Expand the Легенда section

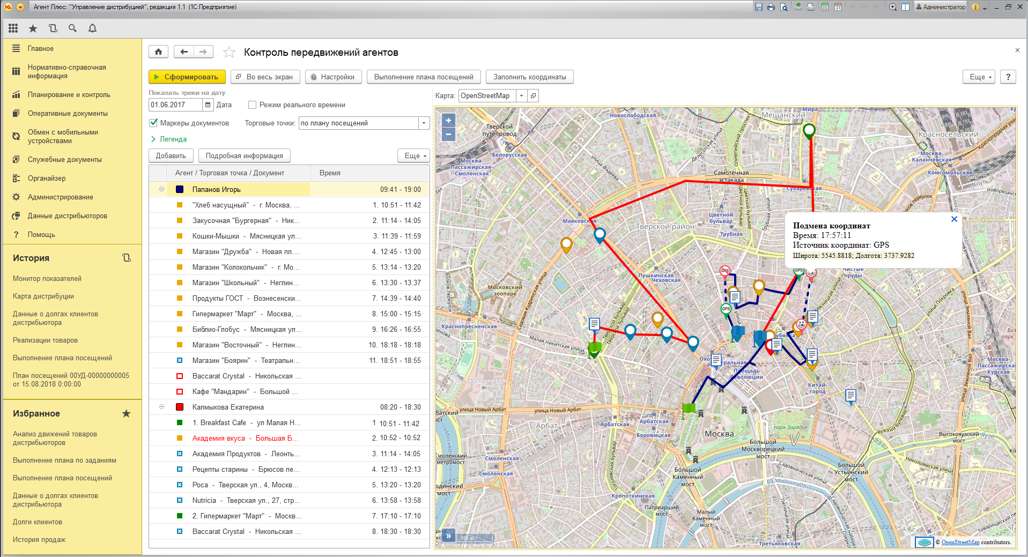point(168,139)
